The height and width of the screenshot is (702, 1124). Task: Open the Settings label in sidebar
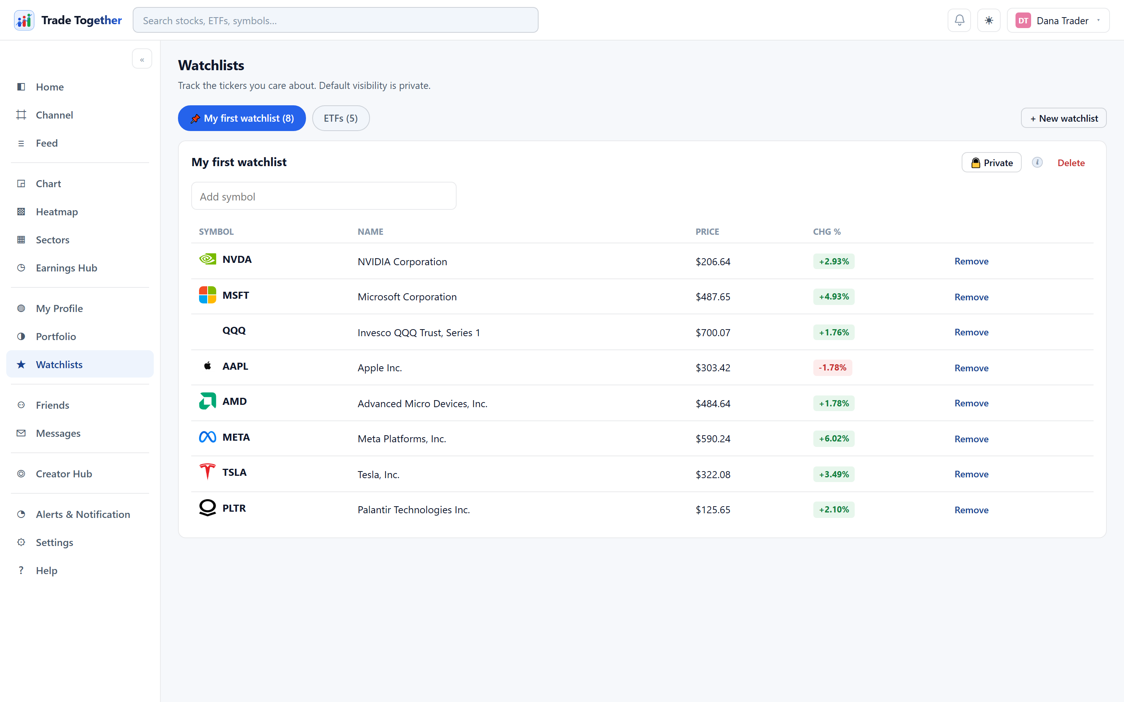click(x=54, y=542)
